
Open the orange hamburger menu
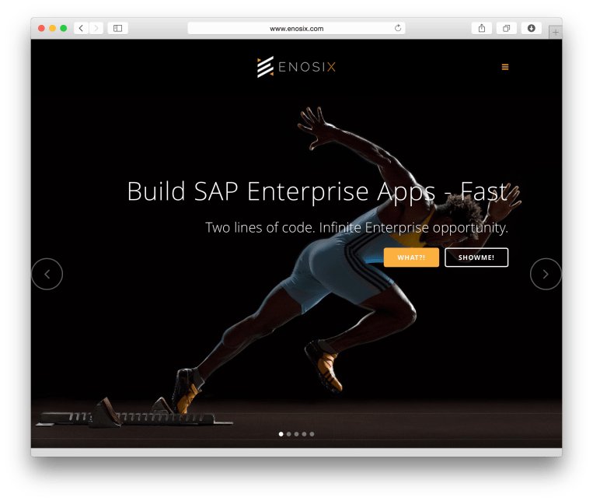click(505, 68)
